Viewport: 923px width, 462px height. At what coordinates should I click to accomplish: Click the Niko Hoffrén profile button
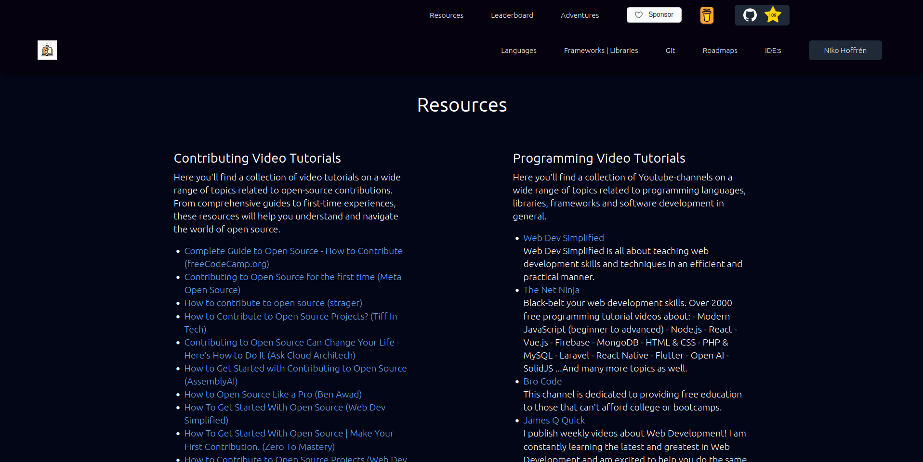coord(845,50)
